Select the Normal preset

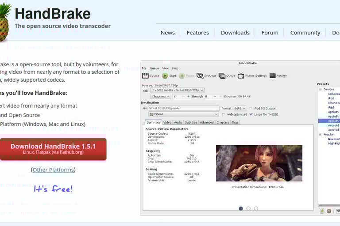(x=334, y=139)
